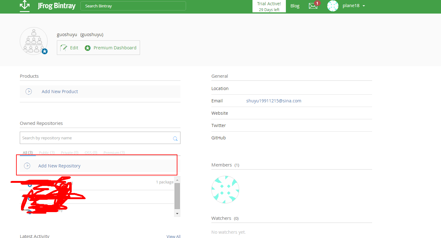This screenshot has height=238, width=441.
Task: Open the JFrog Bintray home link
Action: pos(57,6)
